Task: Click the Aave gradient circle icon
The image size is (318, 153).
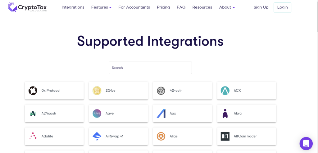Action: click(x=97, y=114)
